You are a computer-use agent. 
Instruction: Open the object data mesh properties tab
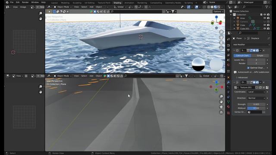pyautogui.click(x=229, y=102)
